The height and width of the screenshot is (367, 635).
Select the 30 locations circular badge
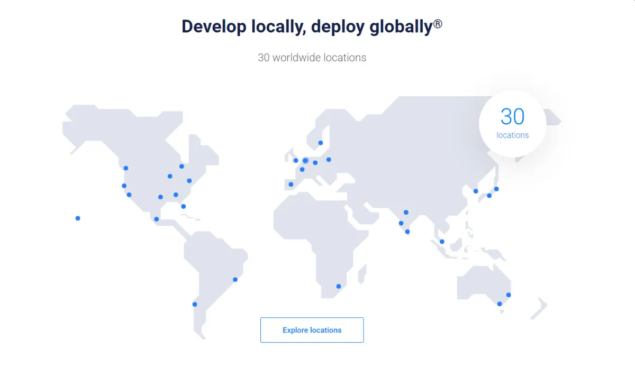(x=512, y=123)
